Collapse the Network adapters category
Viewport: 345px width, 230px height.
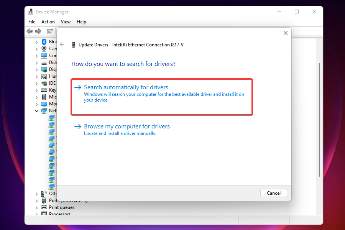tap(36, 111)
